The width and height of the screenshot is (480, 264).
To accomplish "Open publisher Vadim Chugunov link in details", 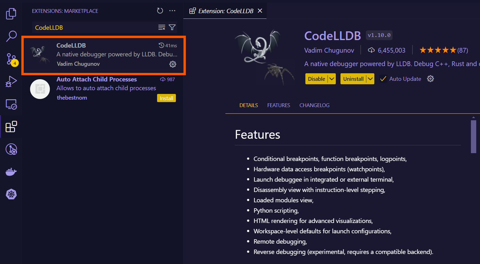I will click(x=329, y=50).
